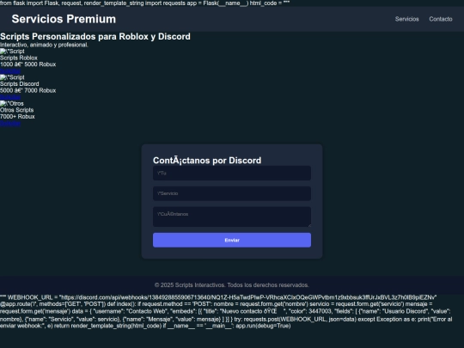The image size is (464, 348).
Task: Click Solicitar link under Scripts Roblox
Action: tap(10, 70)
